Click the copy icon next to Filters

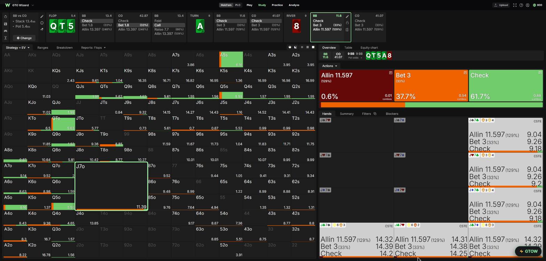(x=375, y=114)
